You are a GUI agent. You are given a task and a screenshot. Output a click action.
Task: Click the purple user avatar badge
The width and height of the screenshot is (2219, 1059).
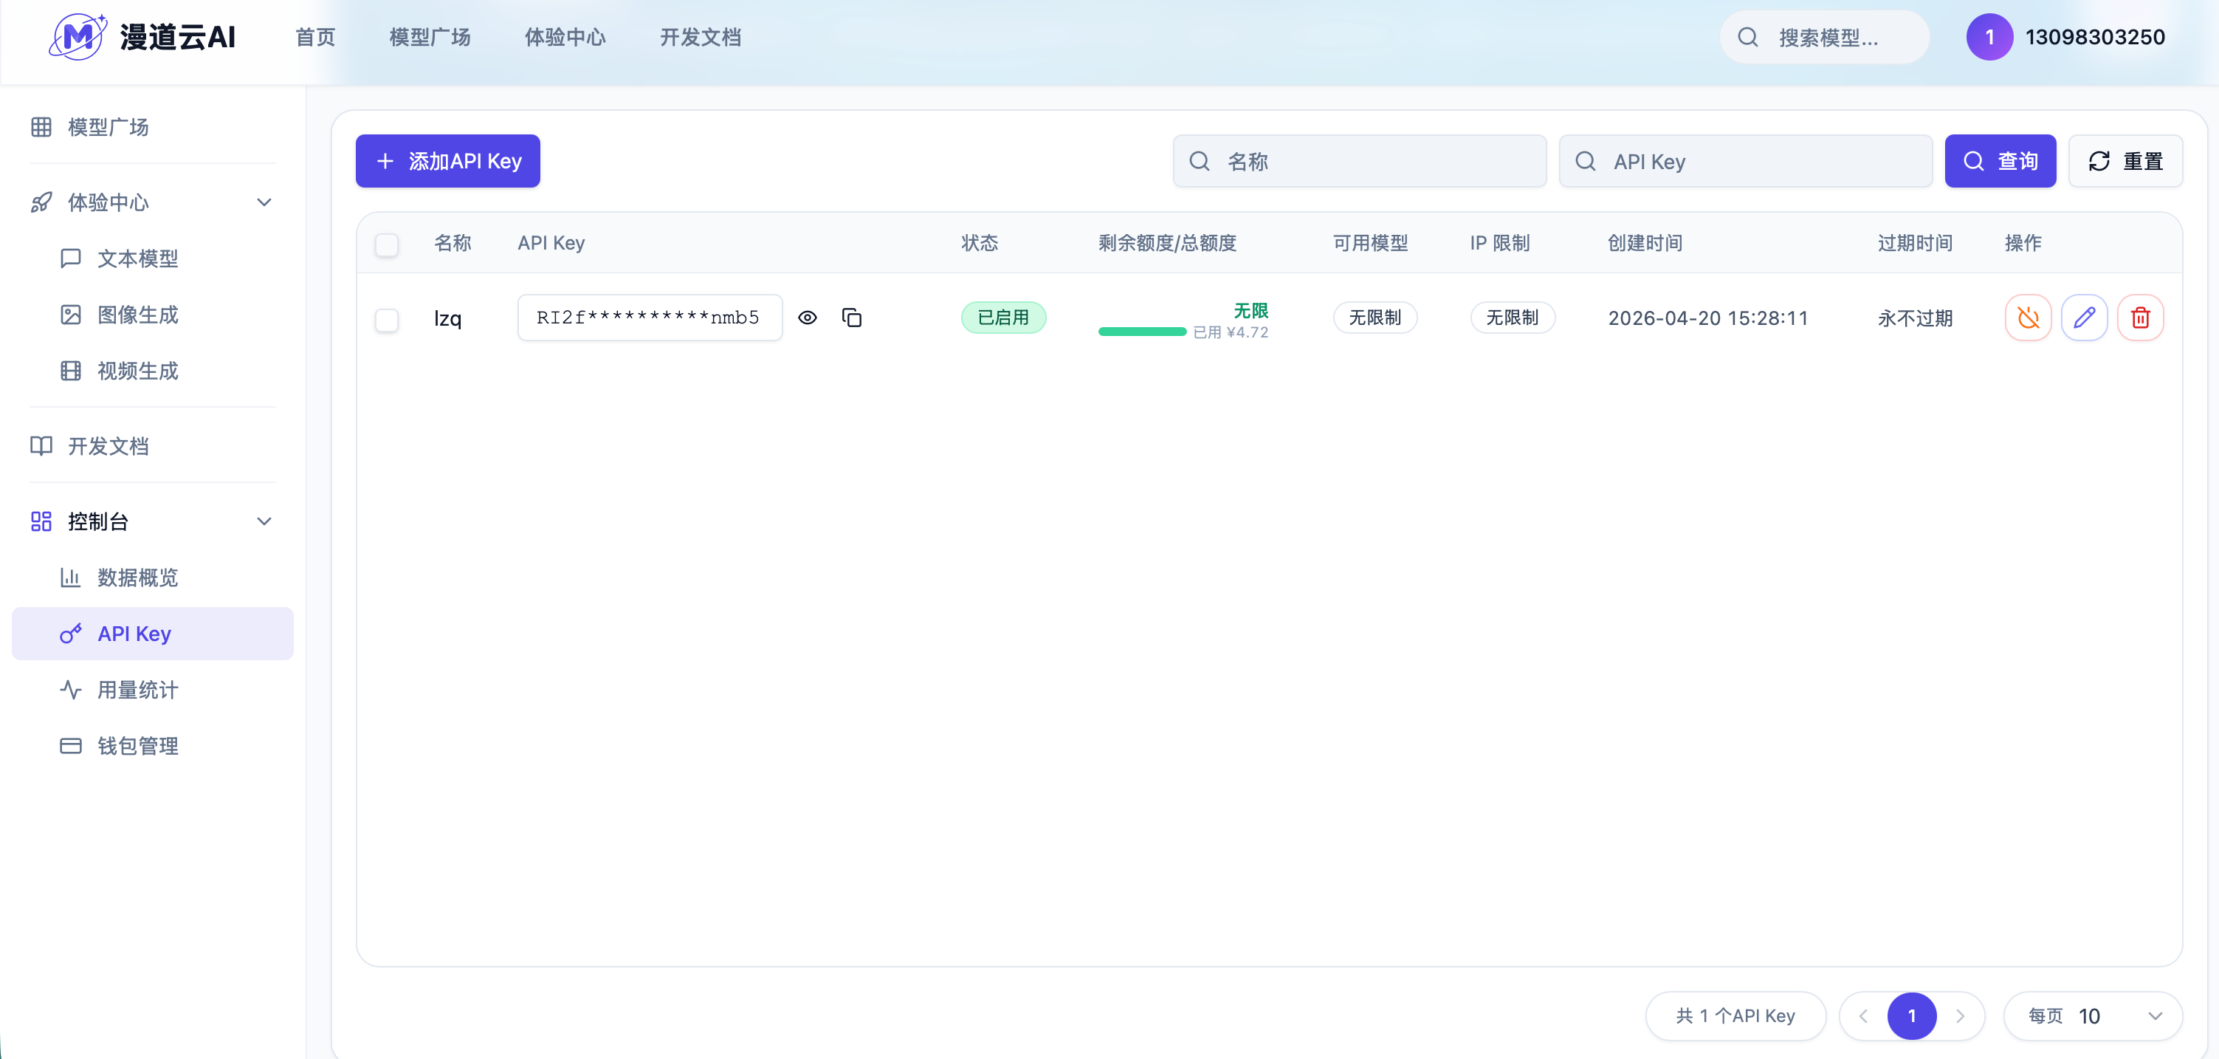pyautogui.click(x=1989, y=37)
